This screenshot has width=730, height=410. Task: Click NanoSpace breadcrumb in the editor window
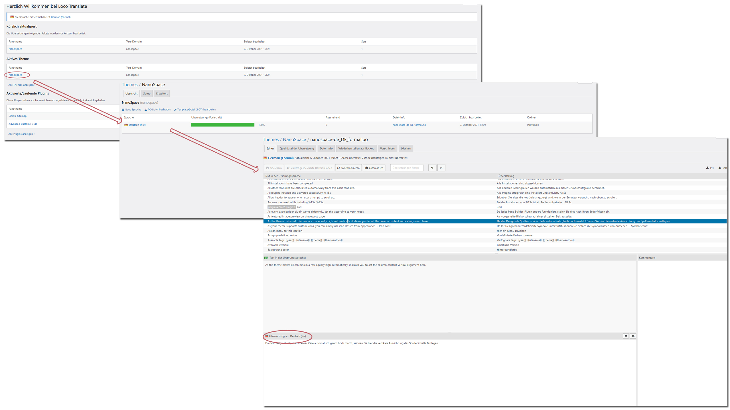[294, 140]
